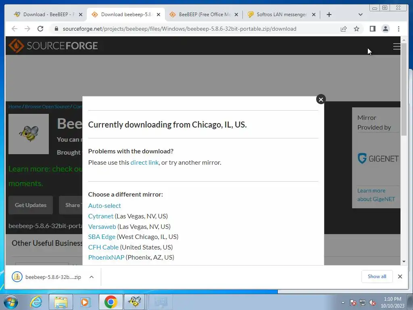Click Chrome taskbar icon
The height and width of the screenshot is (310, 413).
point(111,302)
